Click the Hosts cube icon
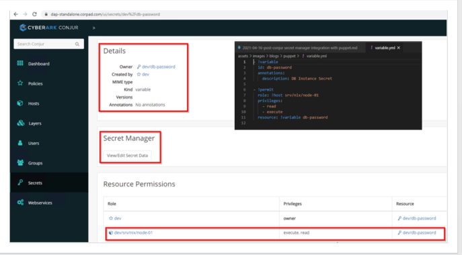 click(20, 103)
